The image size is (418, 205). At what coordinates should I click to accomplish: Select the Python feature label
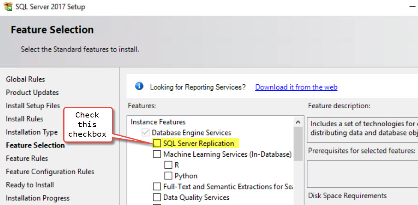(x=186, y=176)
